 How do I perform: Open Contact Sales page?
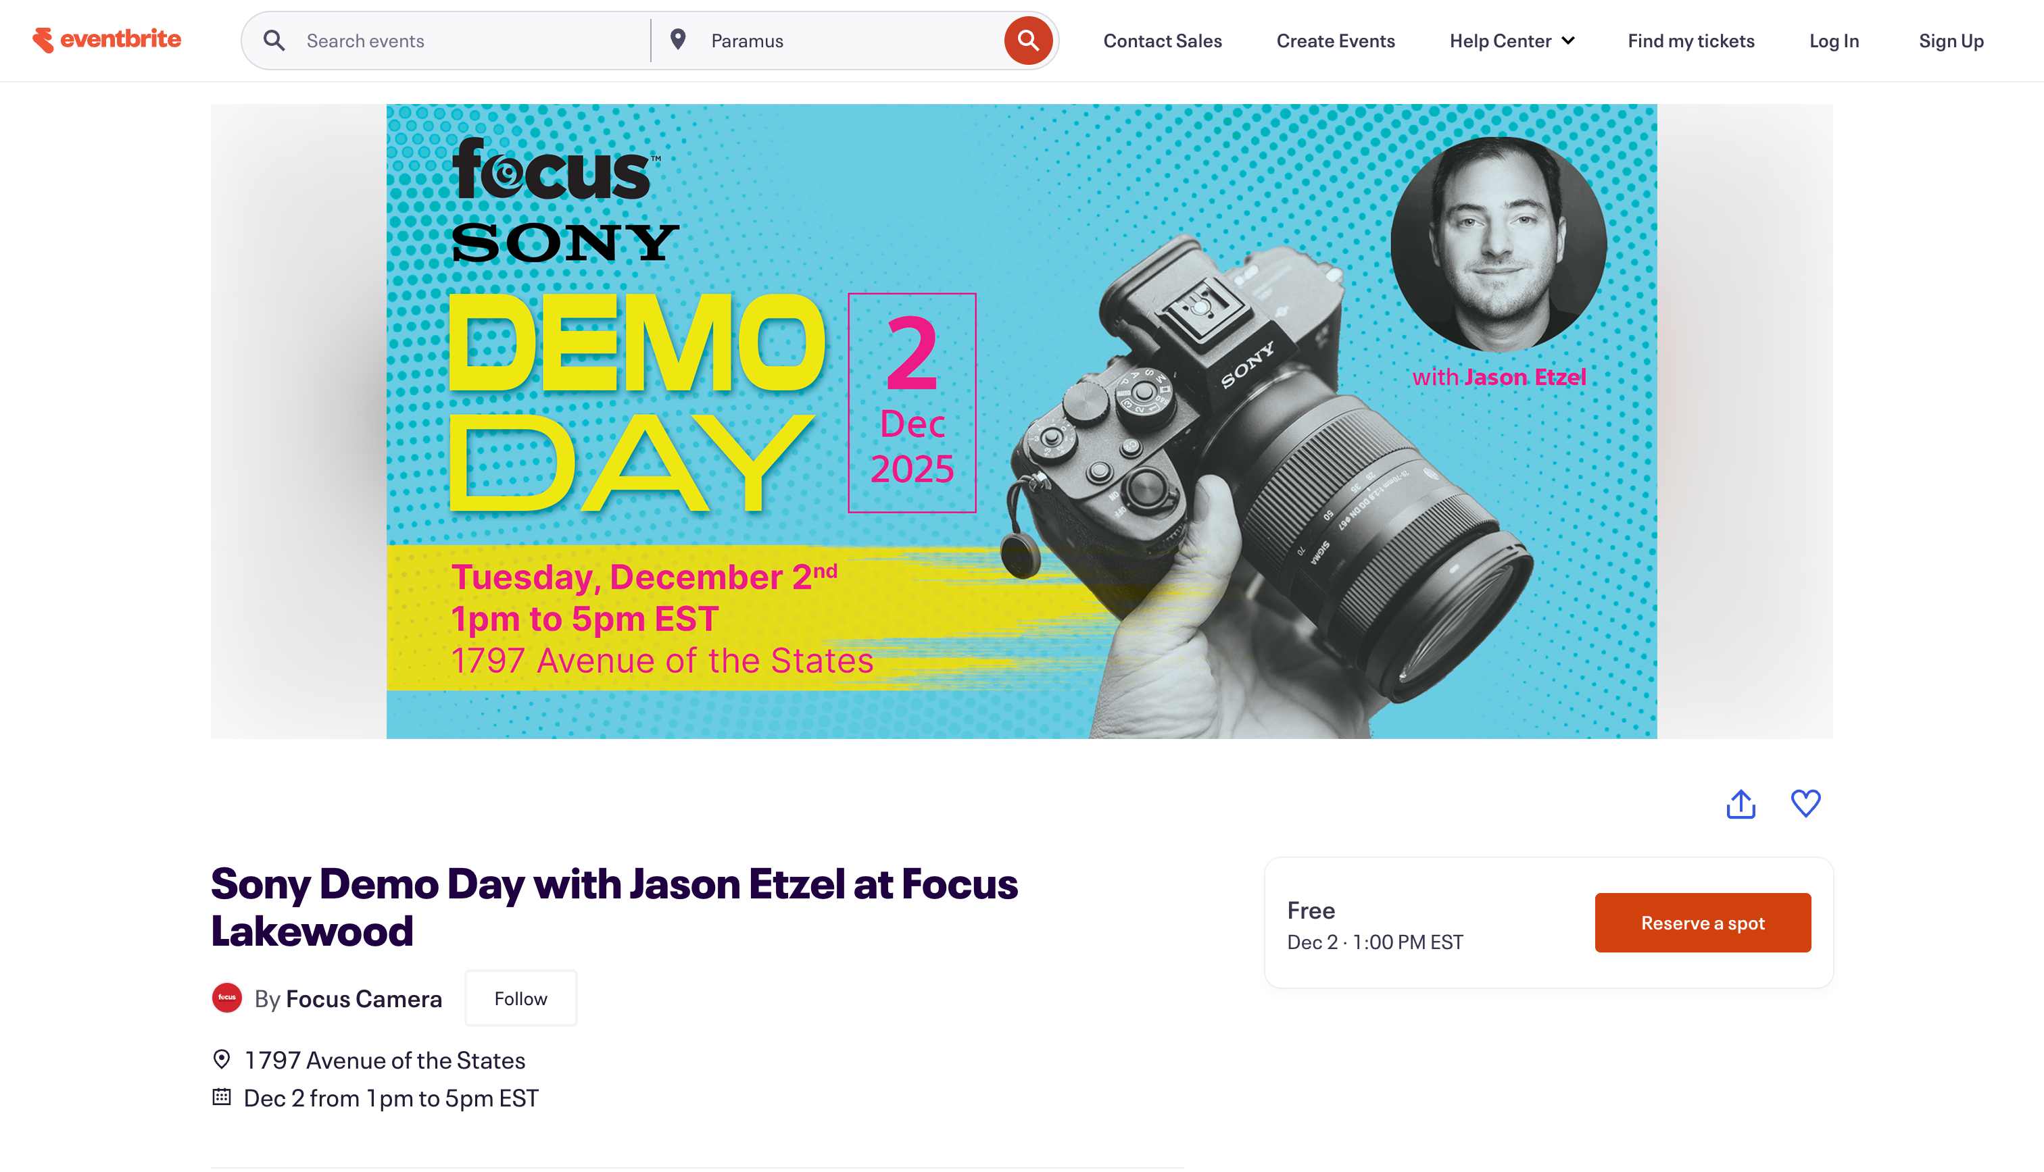[x=1162, y=41]
